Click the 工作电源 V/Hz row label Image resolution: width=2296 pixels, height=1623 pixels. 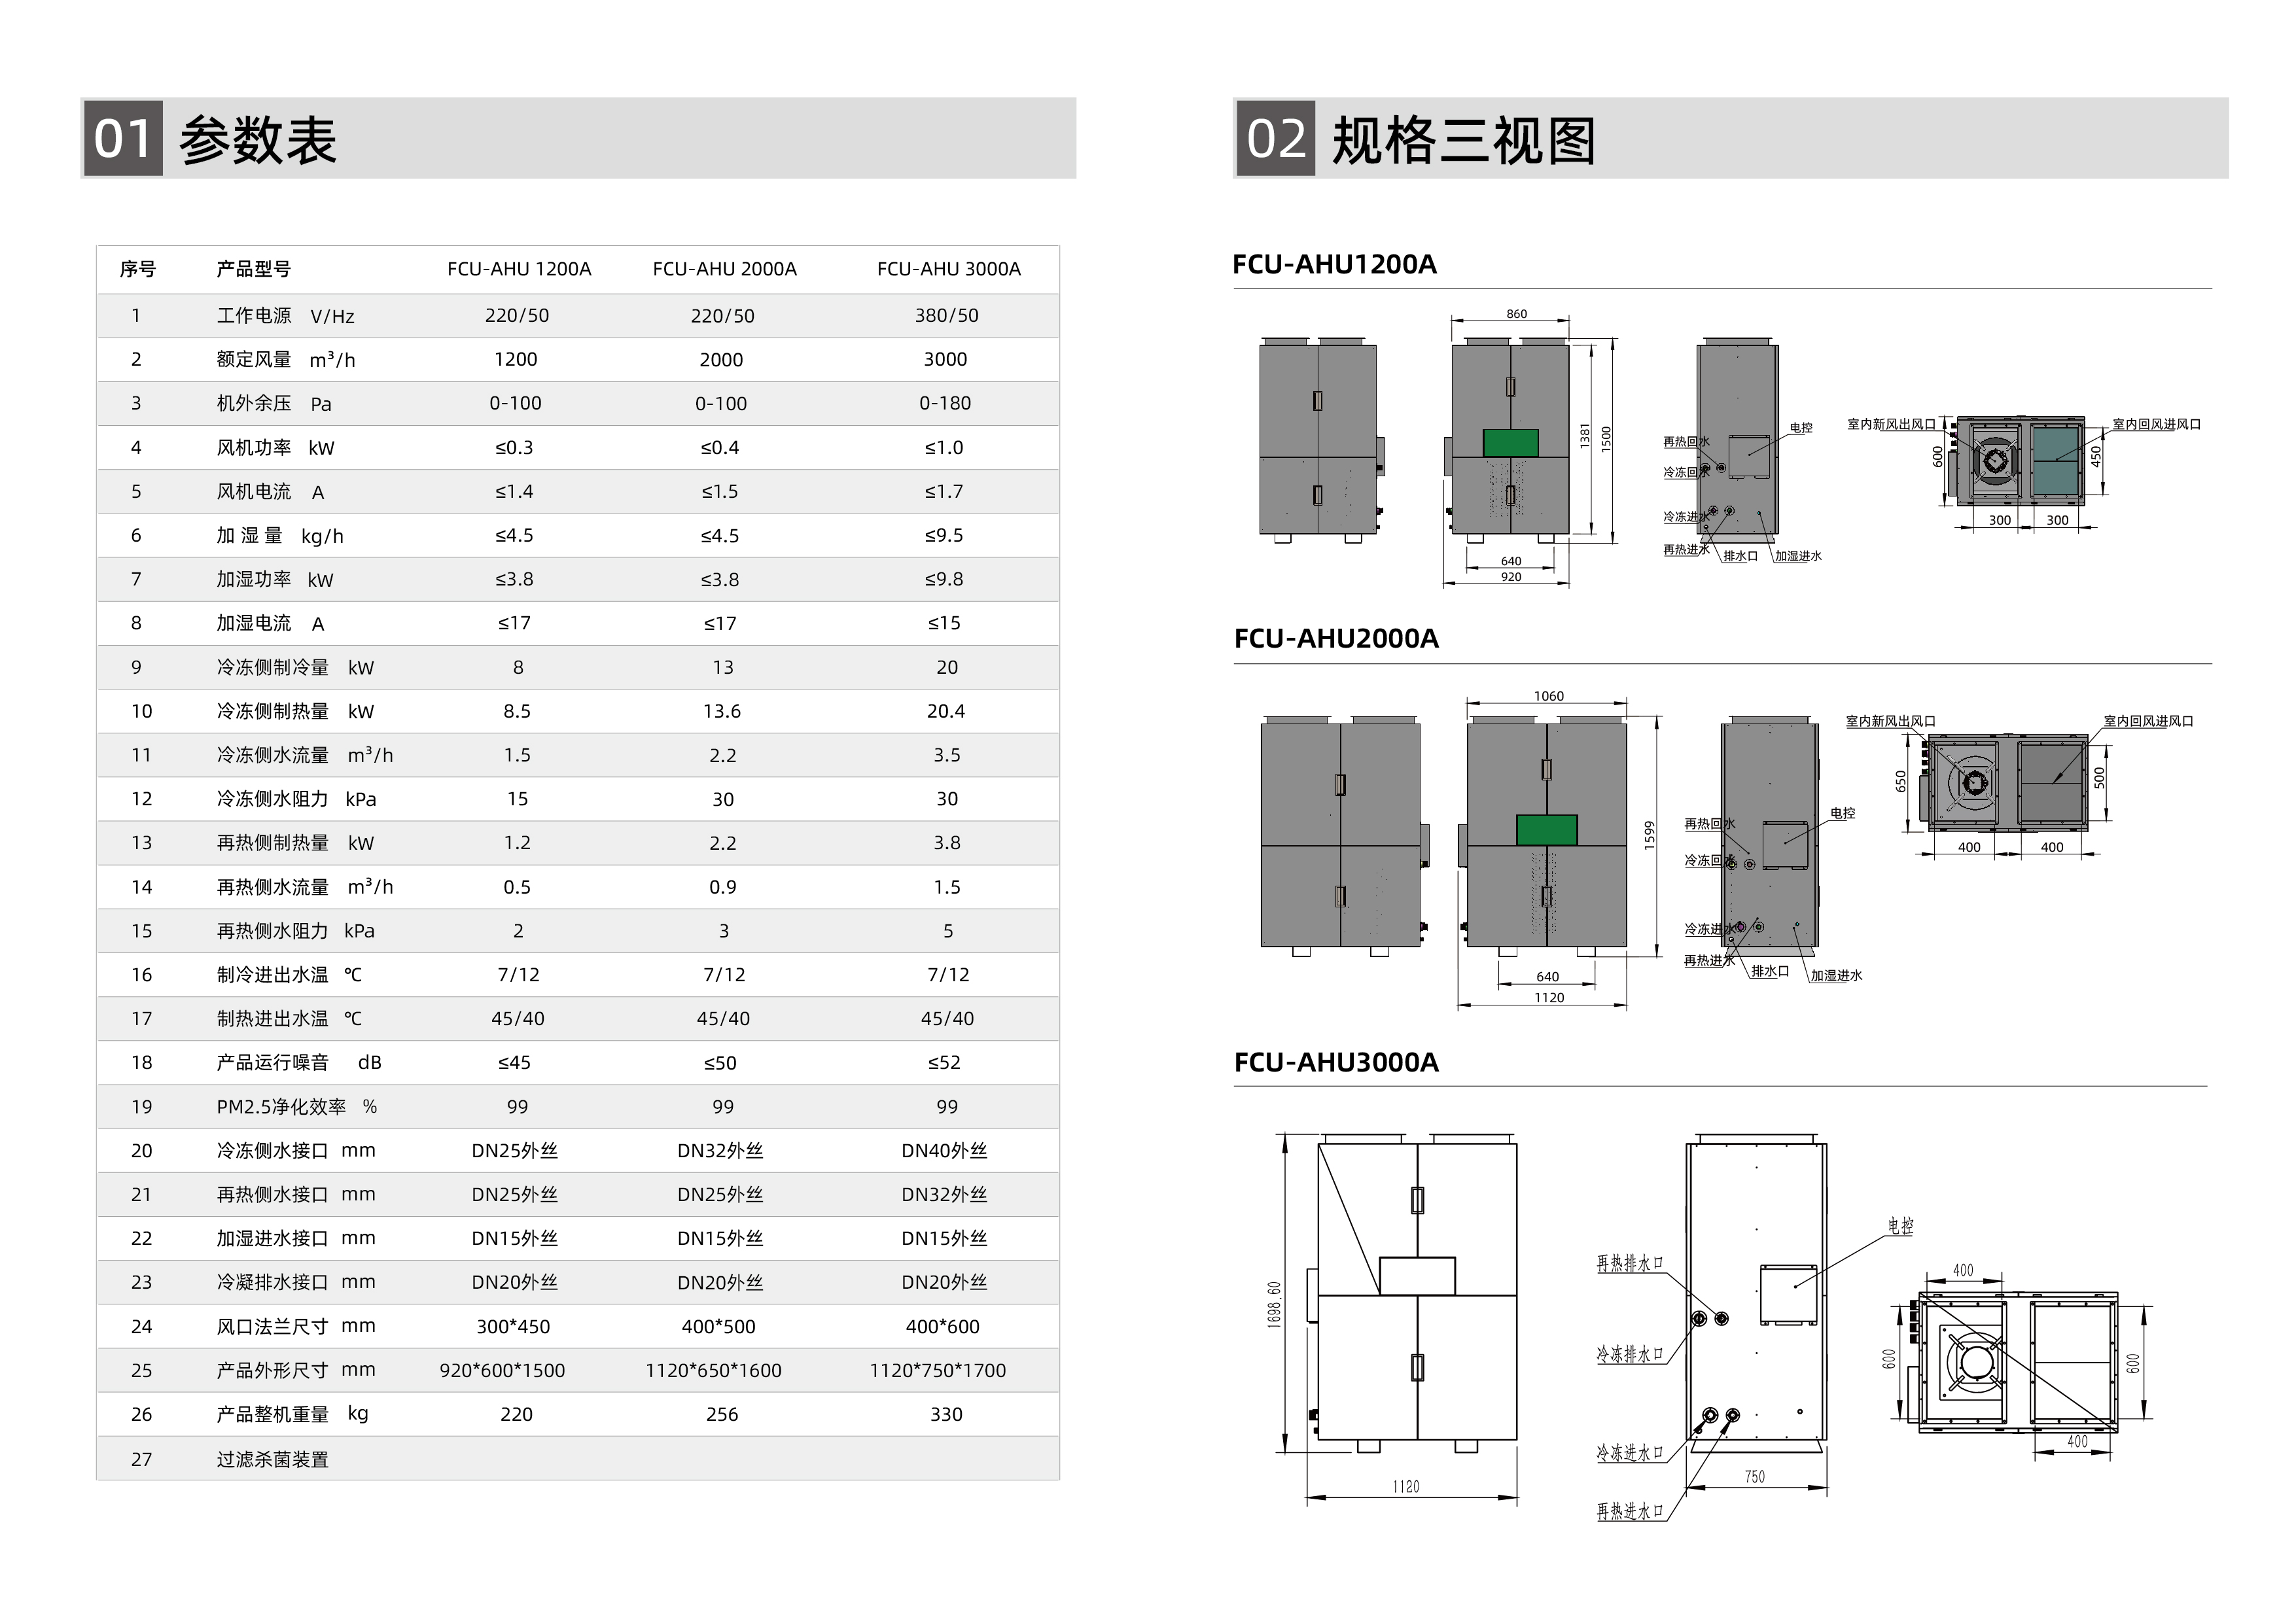point(286,316)
